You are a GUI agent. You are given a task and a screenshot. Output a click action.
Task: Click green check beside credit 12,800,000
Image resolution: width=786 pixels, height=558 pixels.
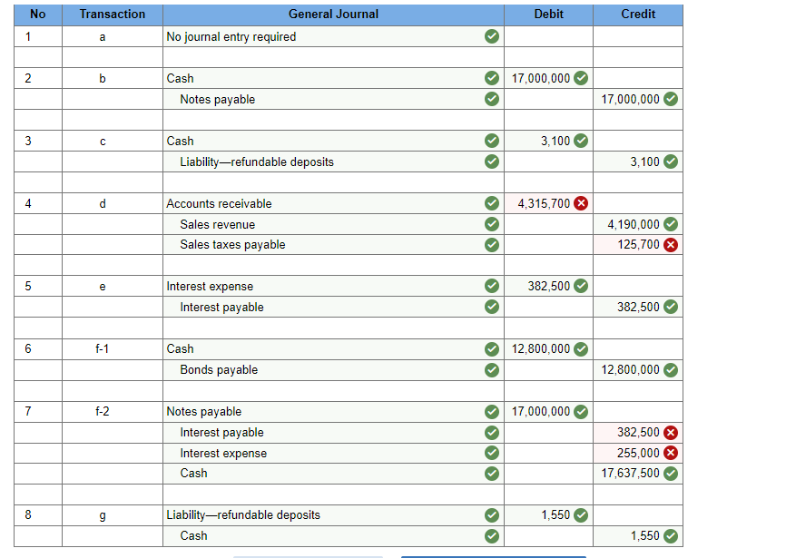pyautogui.click(x=671, y=370)
